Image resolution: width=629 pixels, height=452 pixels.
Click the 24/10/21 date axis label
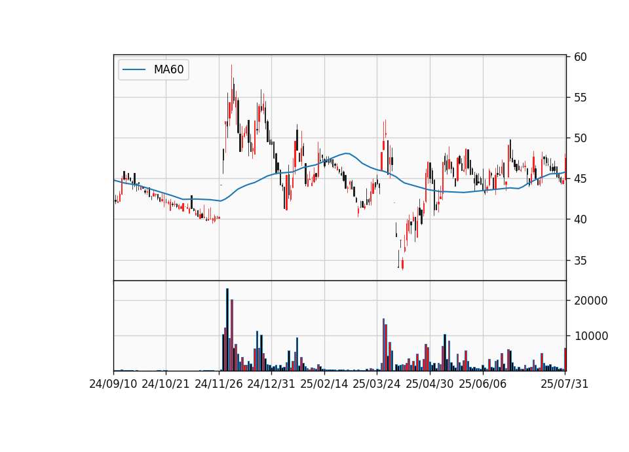click(x=166, y=384)
